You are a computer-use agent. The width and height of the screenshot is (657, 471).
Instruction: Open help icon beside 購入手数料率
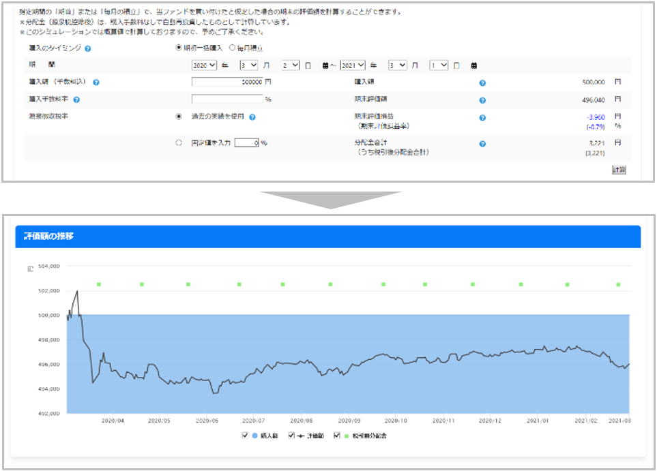[x=76, y=100]
